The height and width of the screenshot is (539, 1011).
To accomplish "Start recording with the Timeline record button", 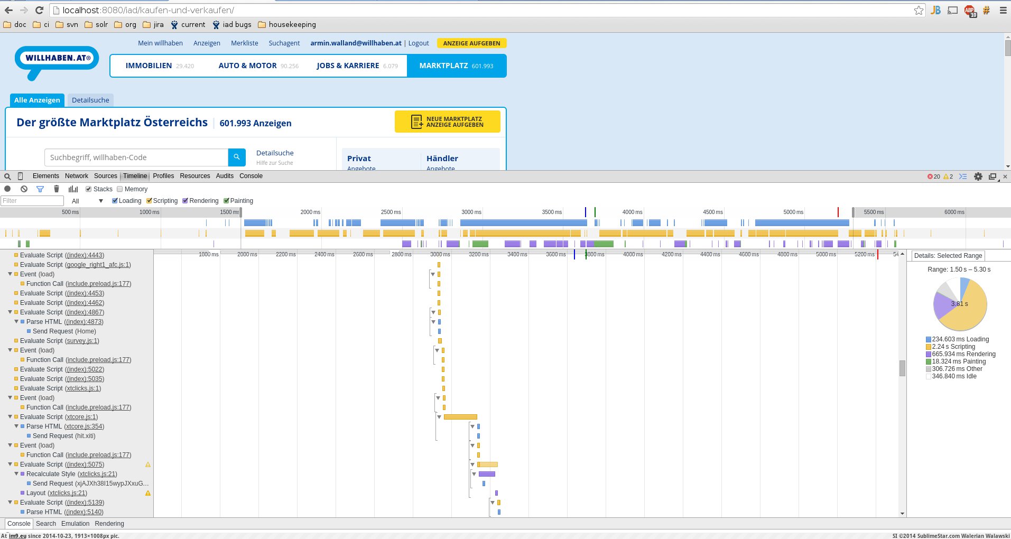I will point(7,189).
